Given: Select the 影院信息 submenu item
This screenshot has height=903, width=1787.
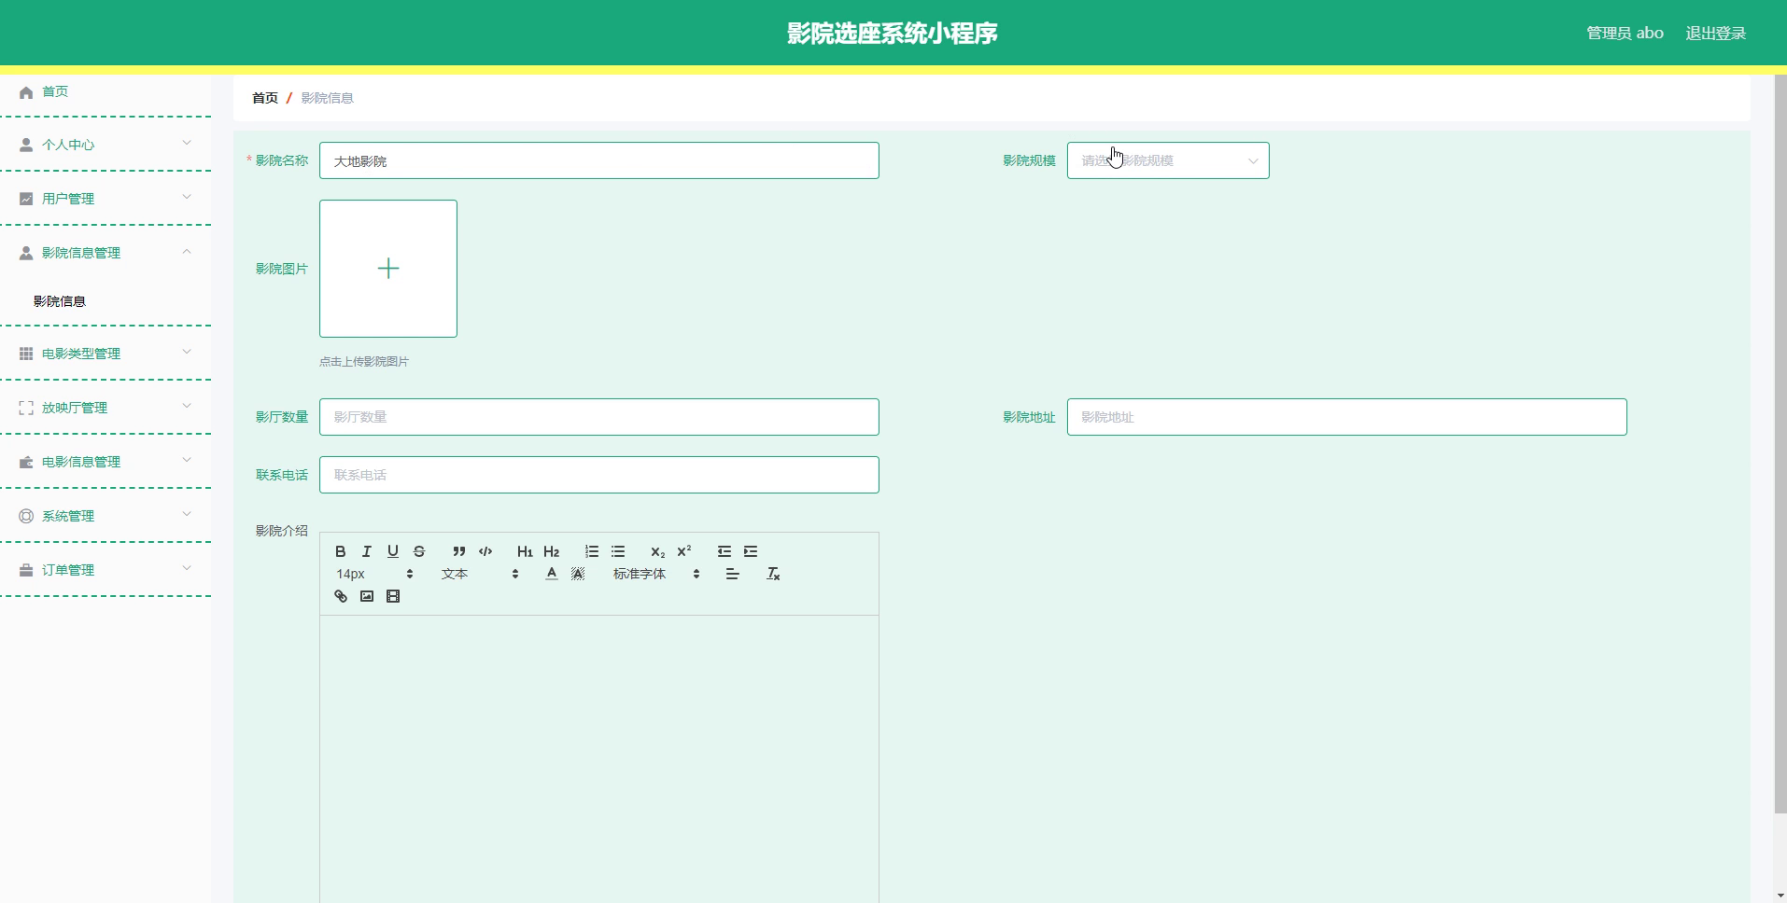Looking at the screenshot, I should 60,301.
